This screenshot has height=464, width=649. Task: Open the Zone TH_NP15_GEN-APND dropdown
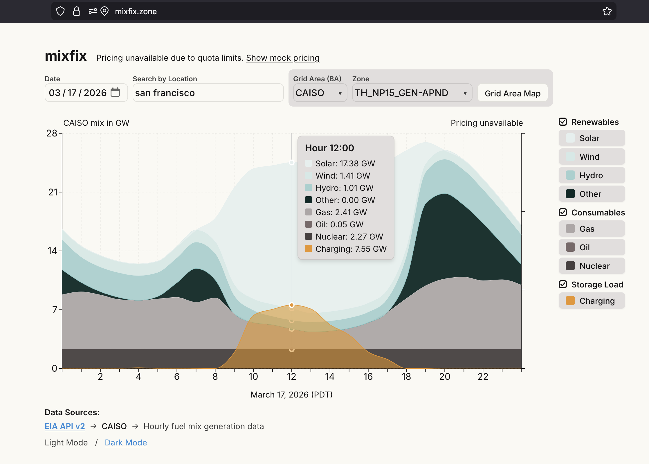click(412, 93)
